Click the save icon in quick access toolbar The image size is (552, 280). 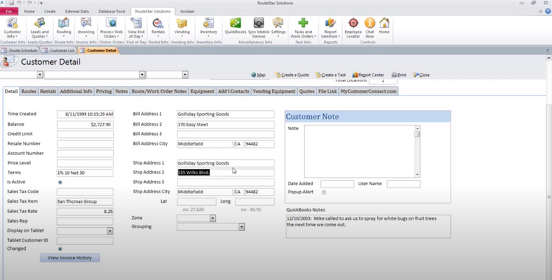tap(11, 3)
